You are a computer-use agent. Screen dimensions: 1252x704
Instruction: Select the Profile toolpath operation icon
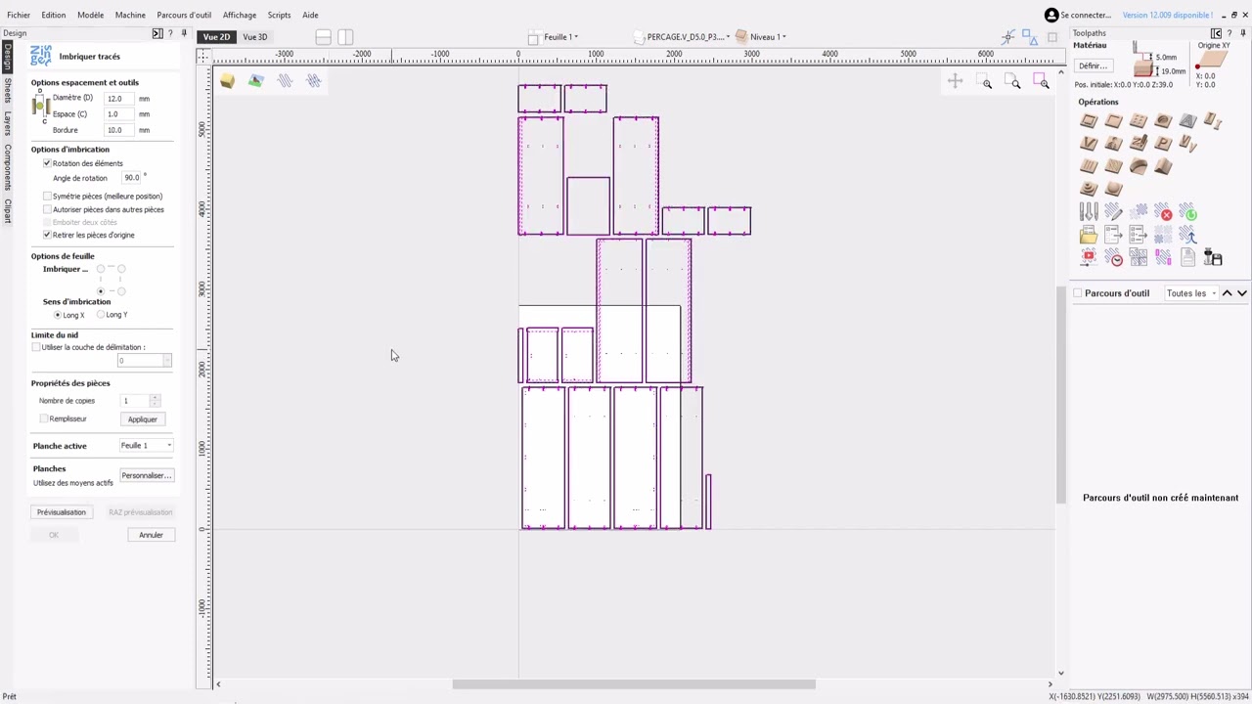click(x=1089, y=120)
